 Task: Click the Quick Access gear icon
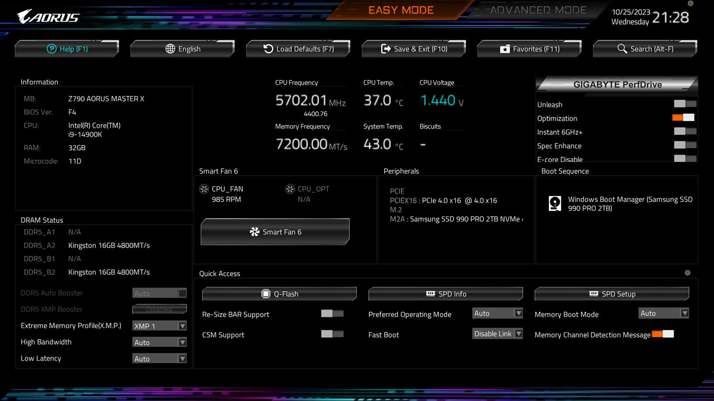point(687,273)
